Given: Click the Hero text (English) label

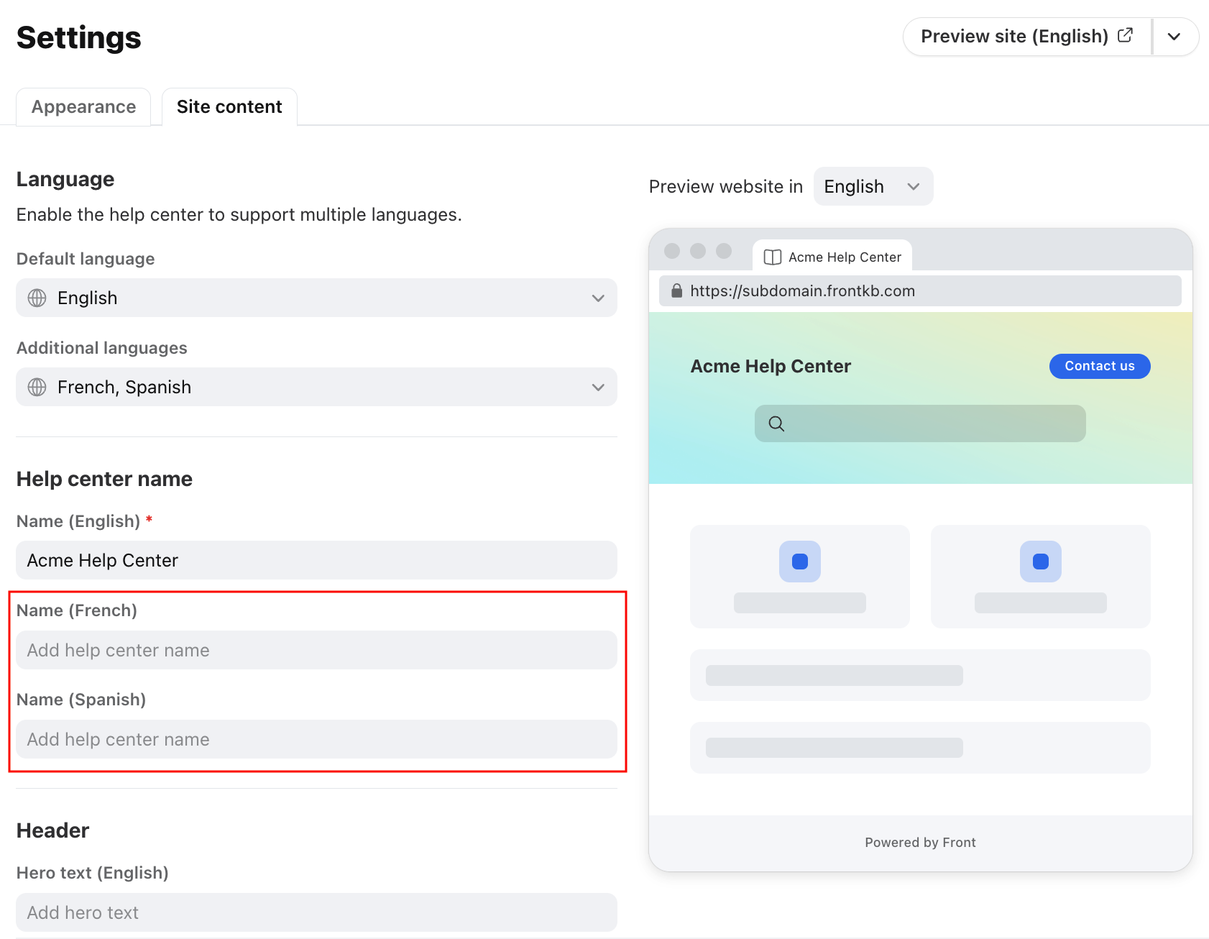Looking at the screenshot, I should click(x=93, y=873).
